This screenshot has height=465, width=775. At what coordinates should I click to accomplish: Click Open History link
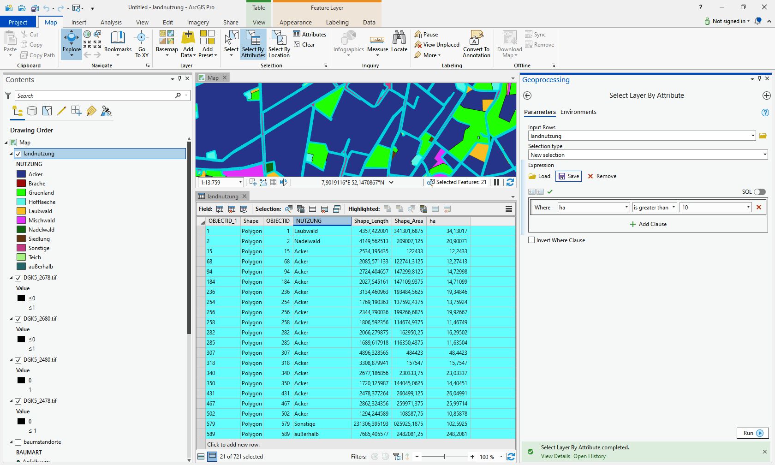pyautogui.click(x=590, y=456)
